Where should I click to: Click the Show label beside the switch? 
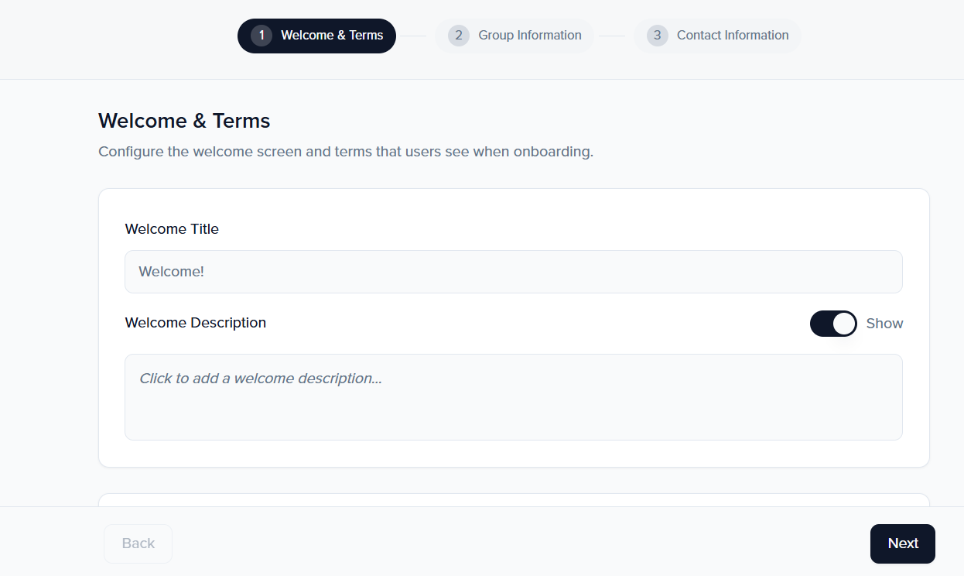point(884,324)
